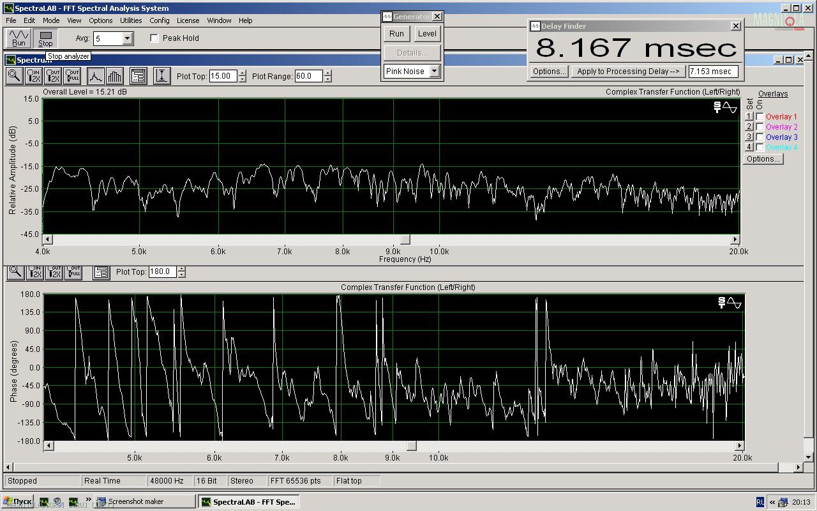Switch to bar graph display mode
This screenshot has width=817, height=511.
coord(115,76)
